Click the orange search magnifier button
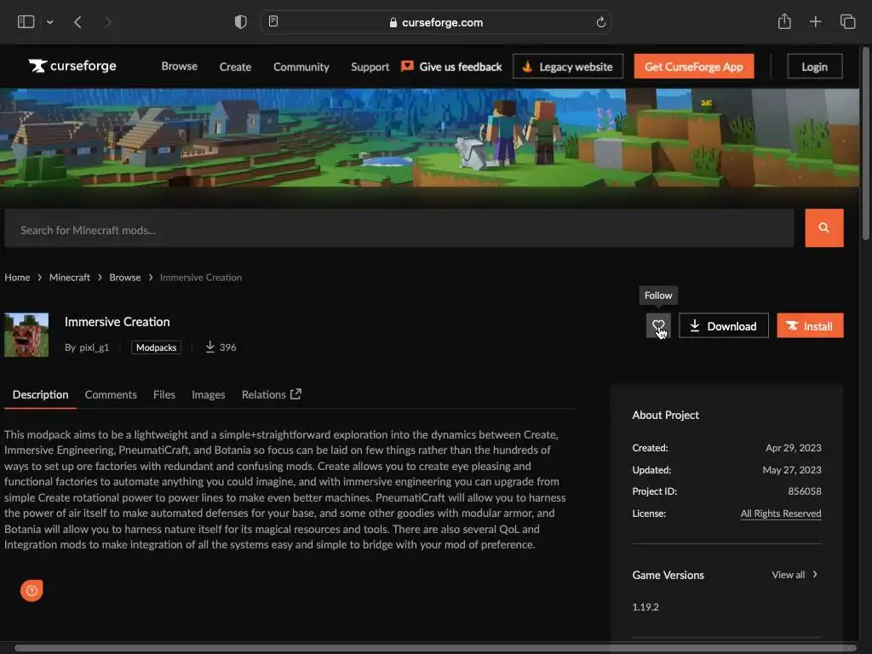This screenshot has width=872, height=654. pos(823,228)
